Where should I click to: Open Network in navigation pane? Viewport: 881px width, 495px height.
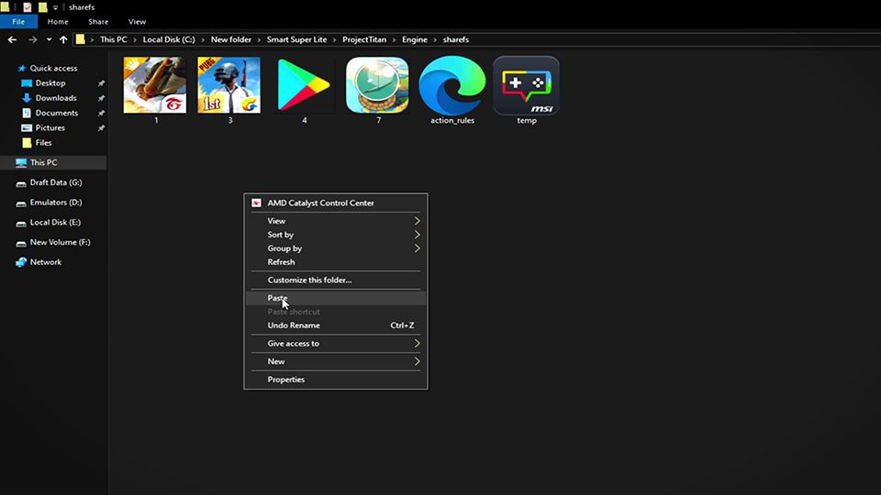pyautogui.click(x=46, y=262)
